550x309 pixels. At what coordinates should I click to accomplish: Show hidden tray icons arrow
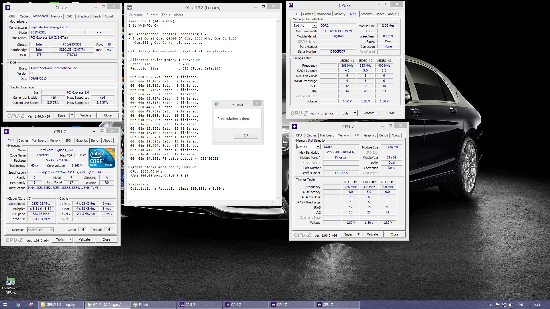[490, 305]
